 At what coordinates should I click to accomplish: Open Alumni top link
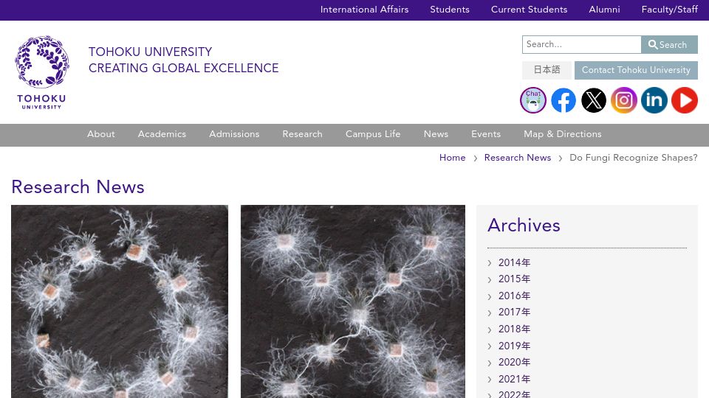coord(604,10)
